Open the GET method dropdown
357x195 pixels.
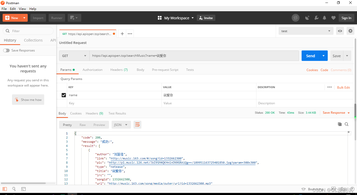pos(74,56)
